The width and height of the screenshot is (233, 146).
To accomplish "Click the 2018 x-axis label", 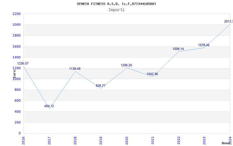I will [75, 141].
